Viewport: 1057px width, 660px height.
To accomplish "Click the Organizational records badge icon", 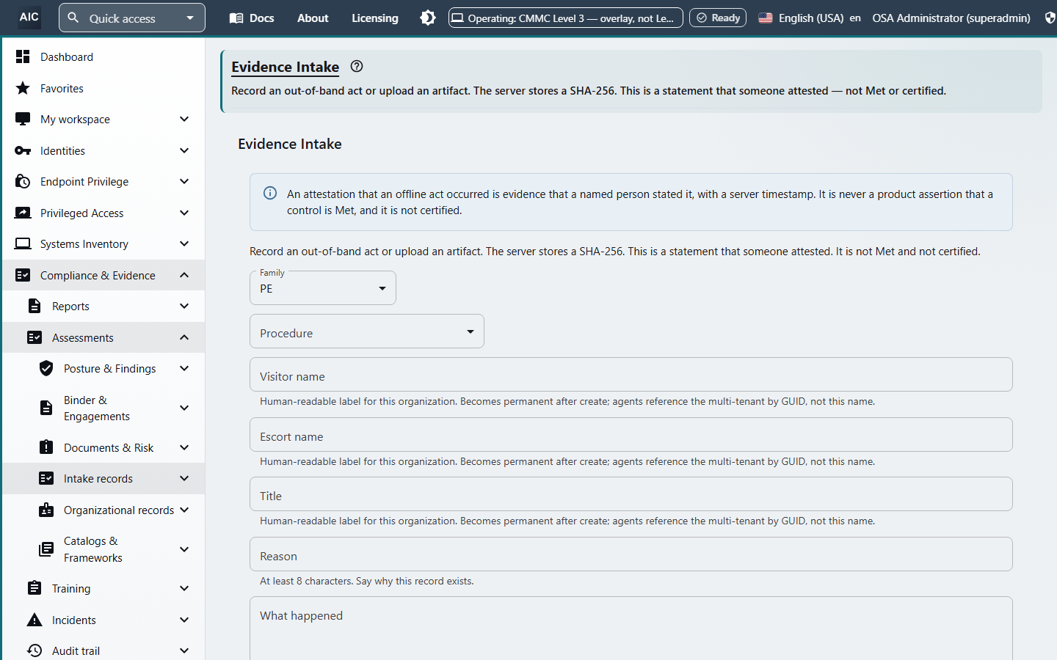I will point(46,510).
